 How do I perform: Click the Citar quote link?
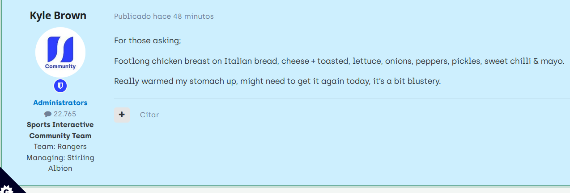coord(149,115)
